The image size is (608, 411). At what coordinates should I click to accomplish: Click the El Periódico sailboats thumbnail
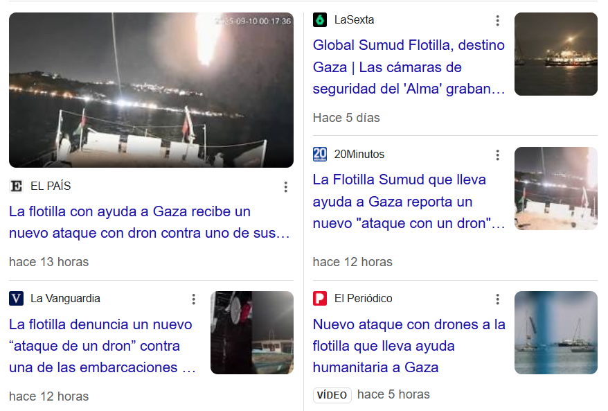tap(556, 333)
